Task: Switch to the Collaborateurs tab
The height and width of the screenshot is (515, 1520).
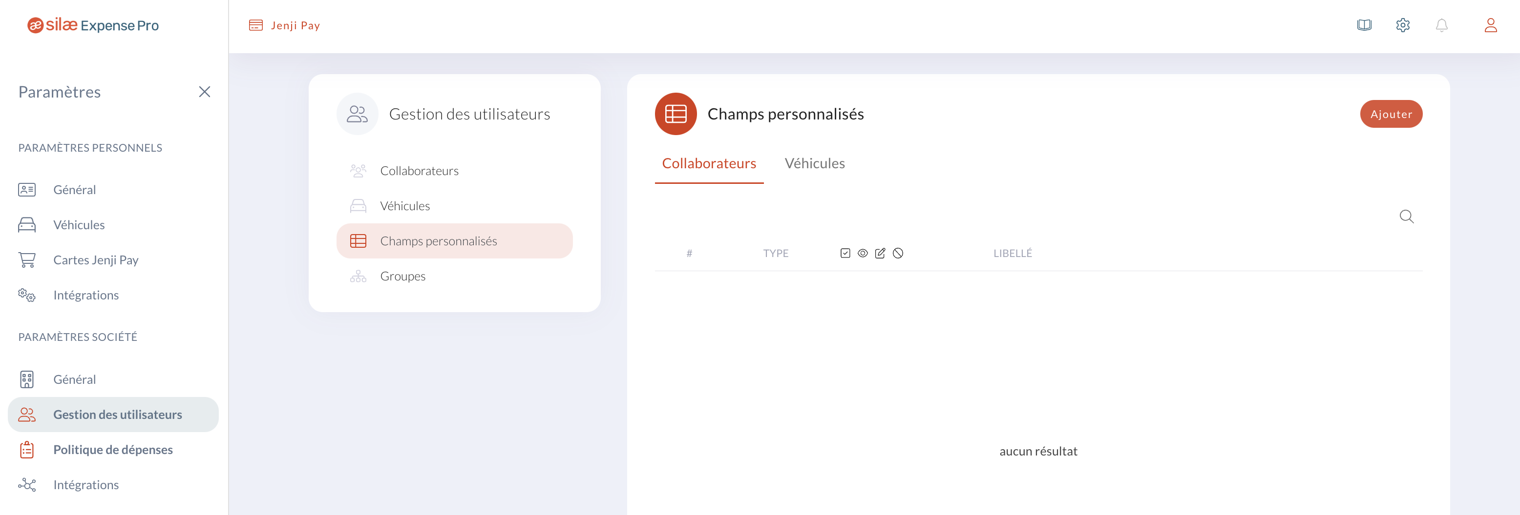Action: coord(709,164)
